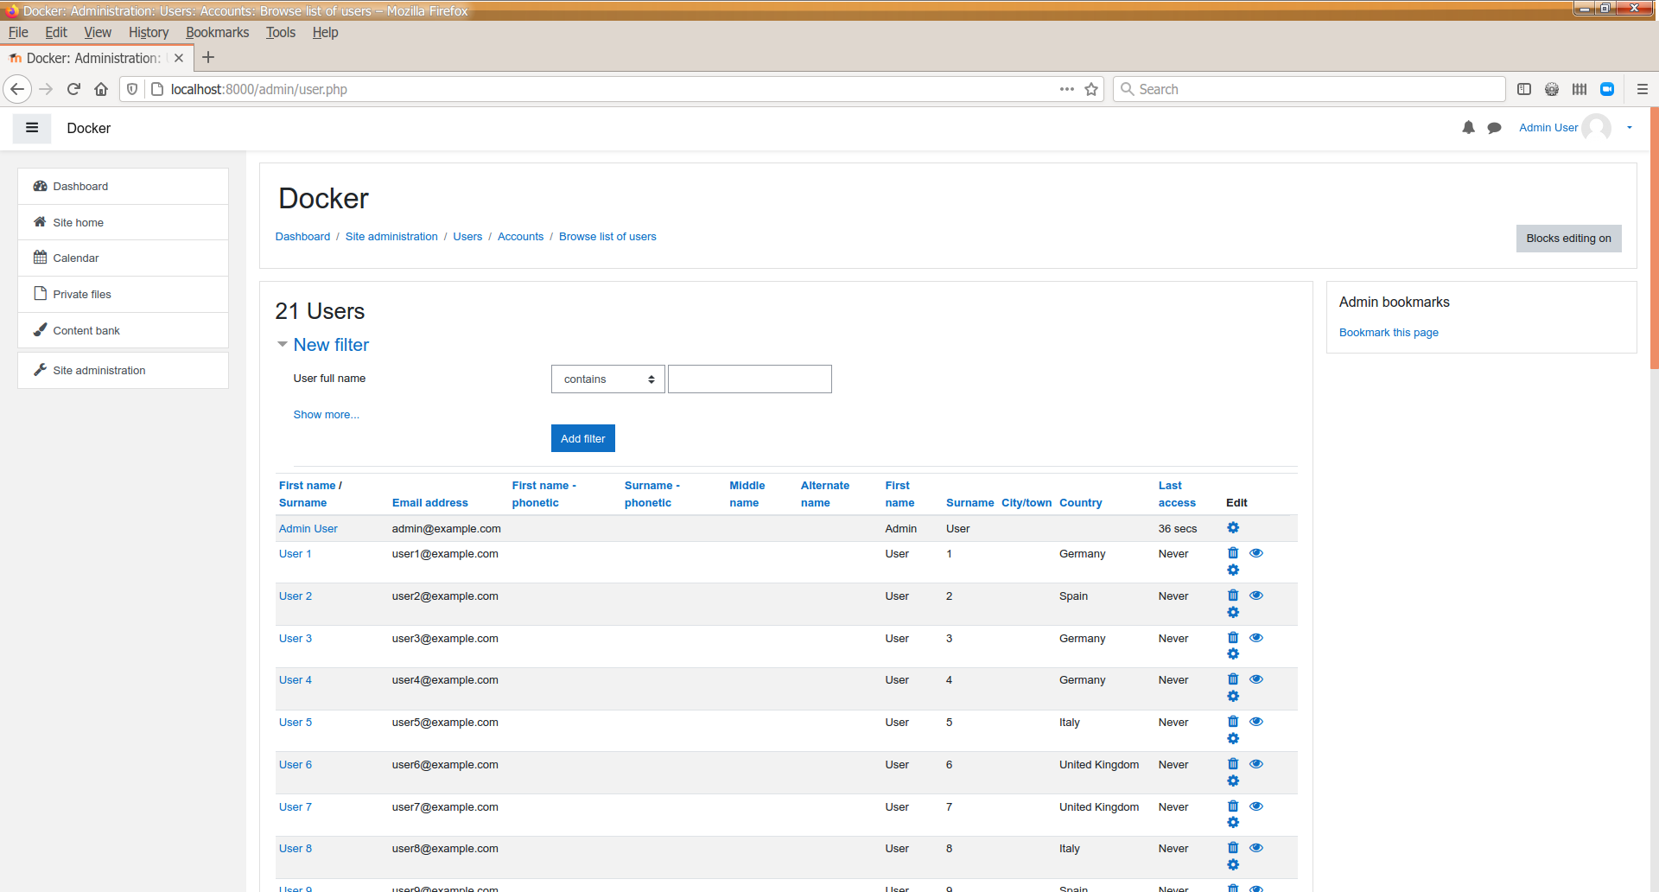The width and height of the screenshot is (1659, 892).
Task: Reload the current page
Action: pyautogui.click(x=73, y=89)
